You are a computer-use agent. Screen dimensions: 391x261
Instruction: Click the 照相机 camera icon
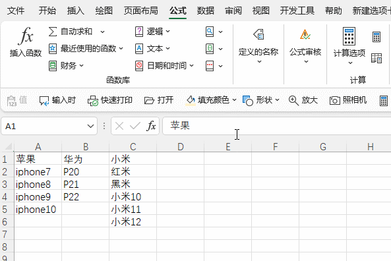[x=335, y=101]
